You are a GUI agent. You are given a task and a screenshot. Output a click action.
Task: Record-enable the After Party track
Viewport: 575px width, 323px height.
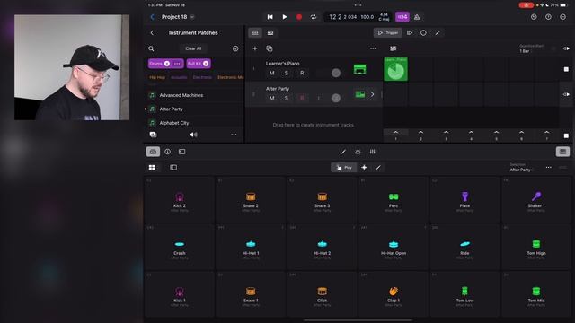coord(302,98)
